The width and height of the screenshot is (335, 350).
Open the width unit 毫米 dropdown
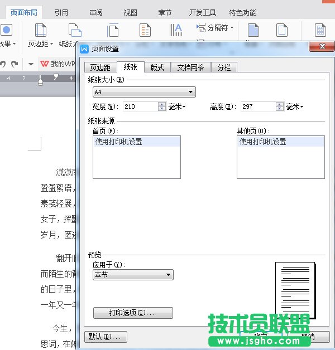[177, 106]
